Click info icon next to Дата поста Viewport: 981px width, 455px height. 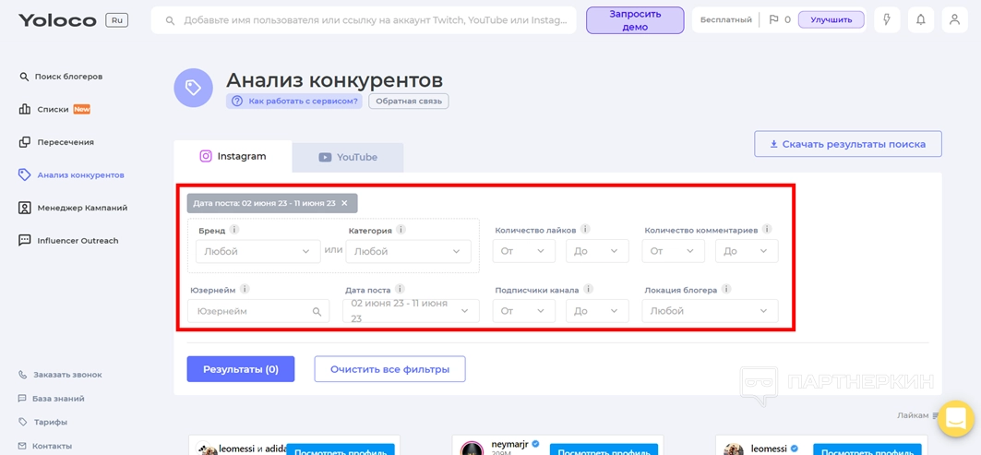(400, 289)
